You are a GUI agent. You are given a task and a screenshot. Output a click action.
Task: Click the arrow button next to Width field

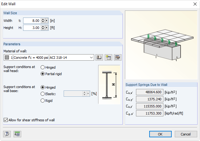(47, 21)
